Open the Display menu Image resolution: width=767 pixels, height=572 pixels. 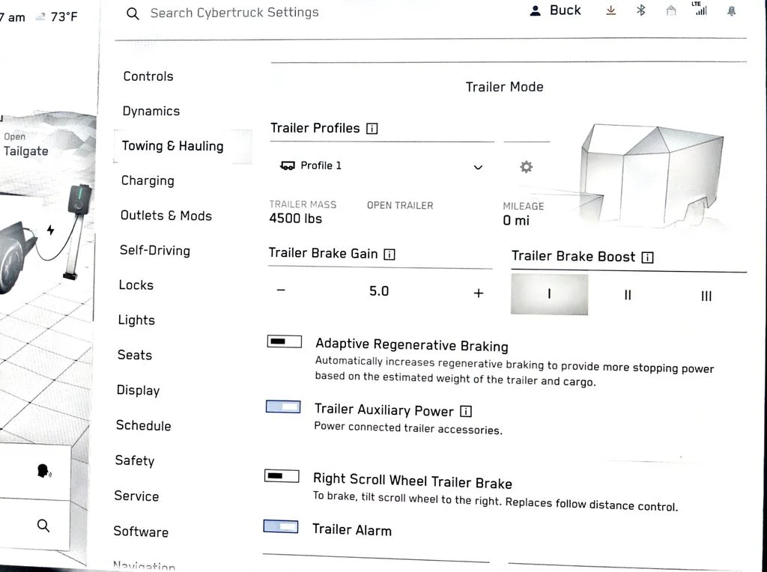(x=138, y=390)
